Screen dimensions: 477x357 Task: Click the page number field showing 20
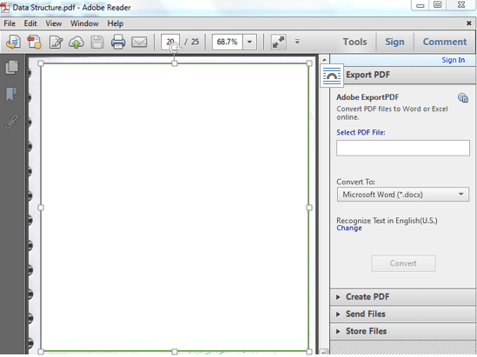170,42
